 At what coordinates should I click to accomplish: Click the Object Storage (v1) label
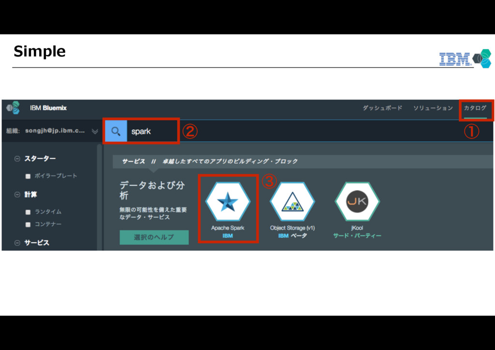pos(292,228)
